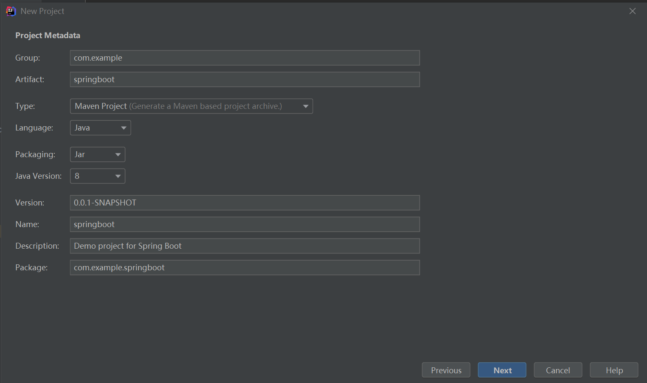Click the Java Version label
The image size is (647, 383).
coord(38,176)
